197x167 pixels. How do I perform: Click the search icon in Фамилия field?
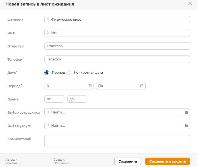pos(48,20)
